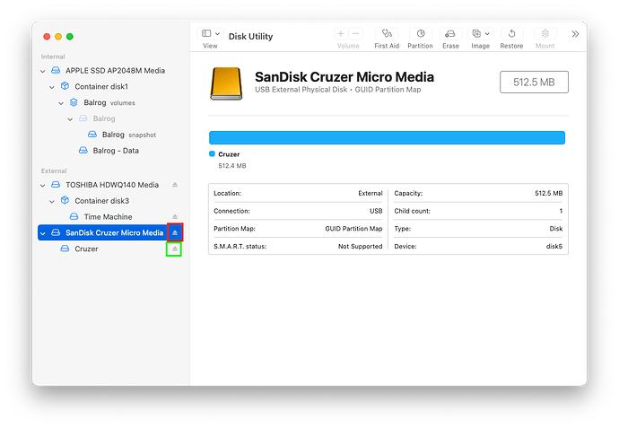Open the View sidebar dropdown
The image size is (619, 428).
[211, 33]
